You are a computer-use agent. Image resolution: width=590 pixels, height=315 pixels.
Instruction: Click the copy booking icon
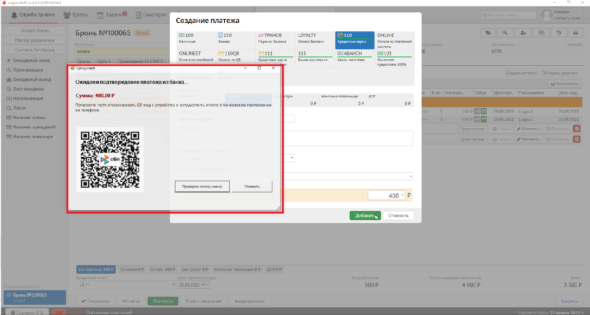pos(541,33)
